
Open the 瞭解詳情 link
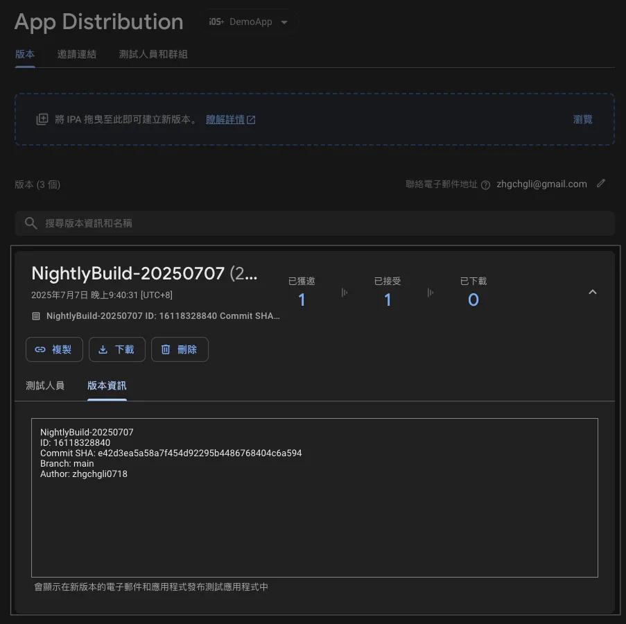coord(230,119)
